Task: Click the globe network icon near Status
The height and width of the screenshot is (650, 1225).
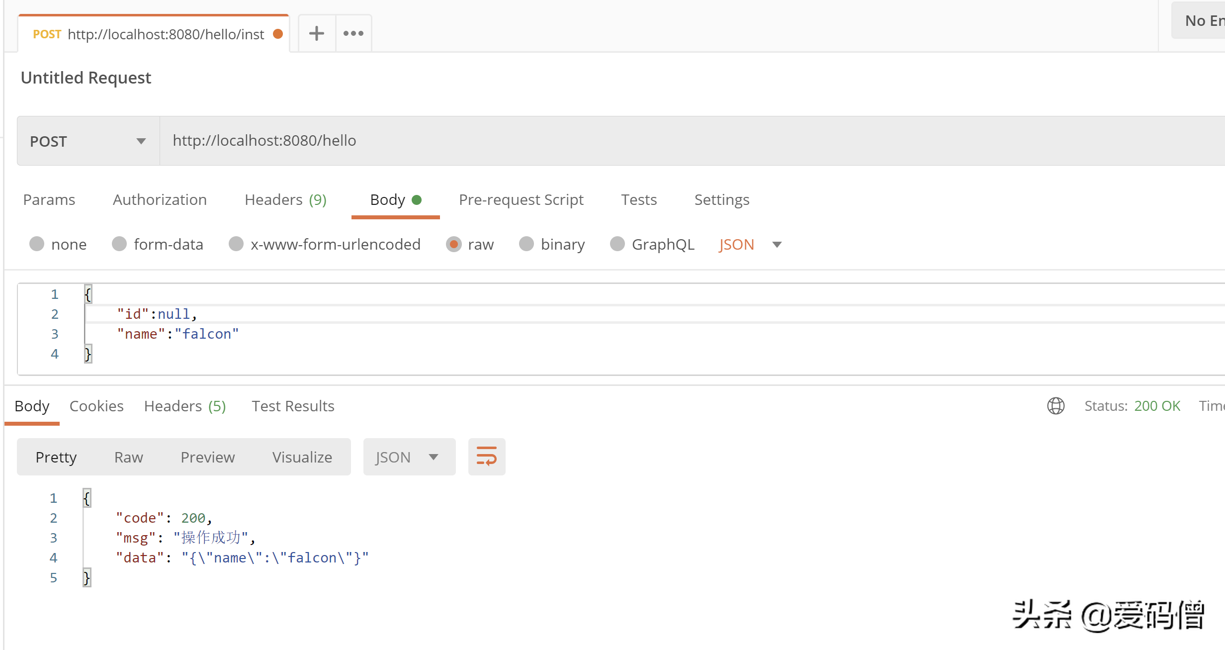Action: pyautogui.click(x=1056, y=406)
